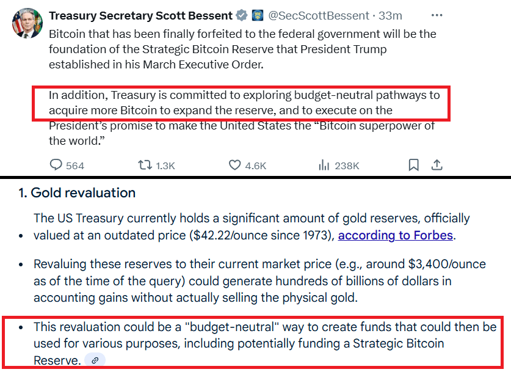
Task: Click the 4.6K likes count
Action: (255, 166)
